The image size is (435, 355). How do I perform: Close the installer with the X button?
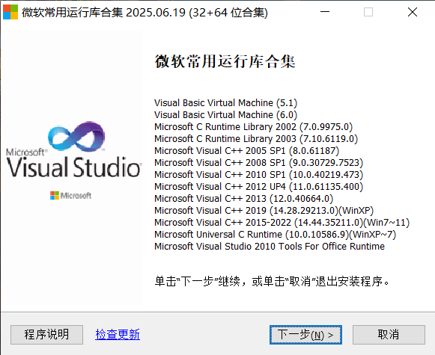click(x=413, y=12)
